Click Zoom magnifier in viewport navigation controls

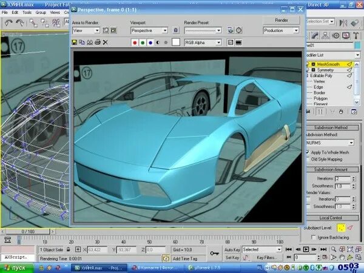coord(334,249)
